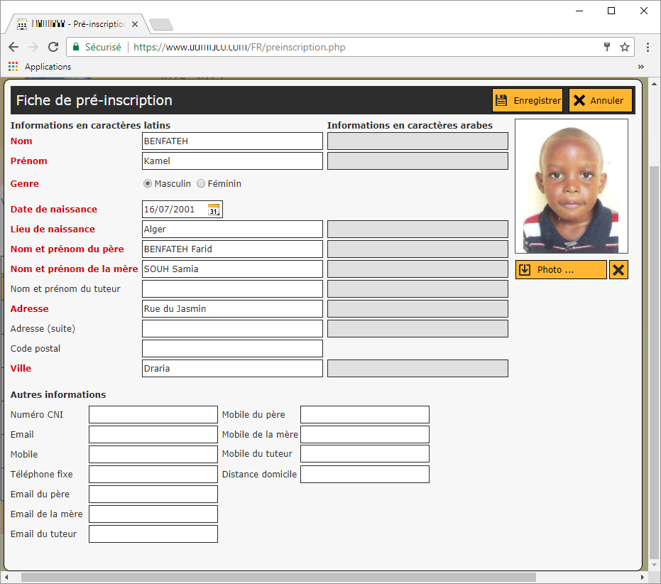
Task: Click the green secure padlock icon
Action: tap(76, 47)
